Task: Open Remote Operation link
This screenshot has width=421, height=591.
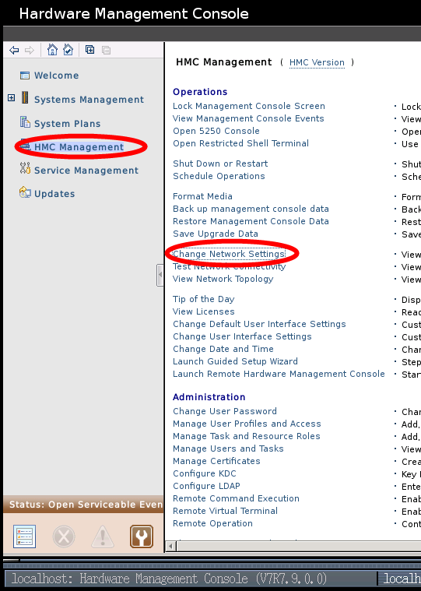Action: click(212, 523)
